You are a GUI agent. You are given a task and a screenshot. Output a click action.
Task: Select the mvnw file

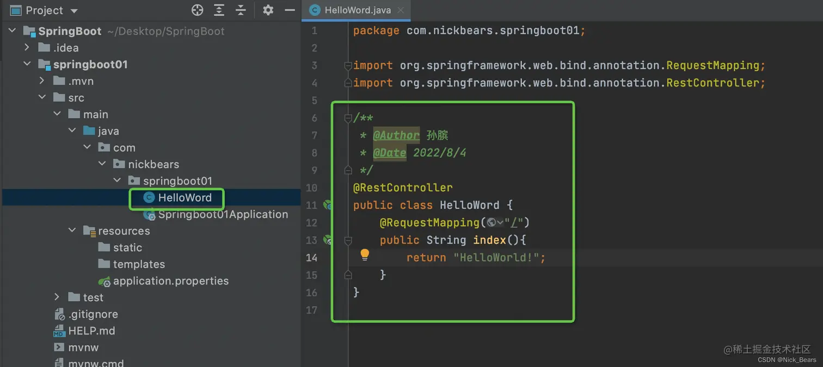click(x=83, y=347)
